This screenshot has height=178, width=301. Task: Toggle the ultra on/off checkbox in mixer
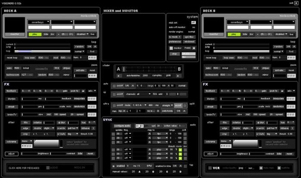tap(114, 105)
